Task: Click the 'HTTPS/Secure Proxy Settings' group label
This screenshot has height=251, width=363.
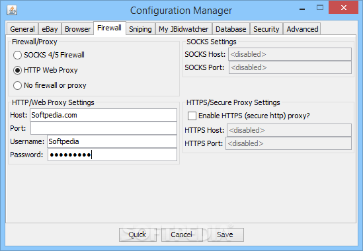Action: coord(233,102)
